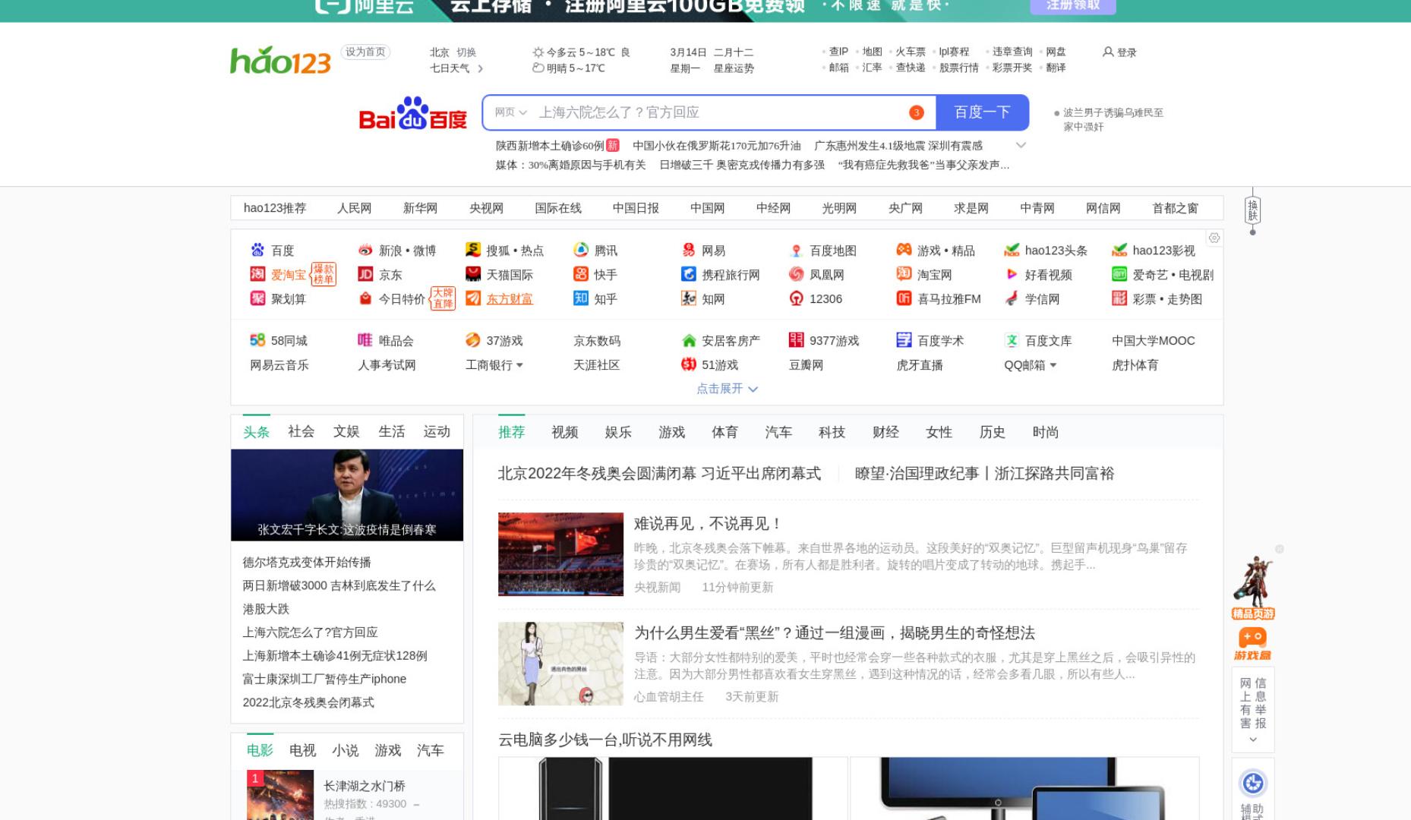The height and width of the screenshot is (820, 1411).
Task: Select the 科技 feed tab
Action: tap(832, 432)
